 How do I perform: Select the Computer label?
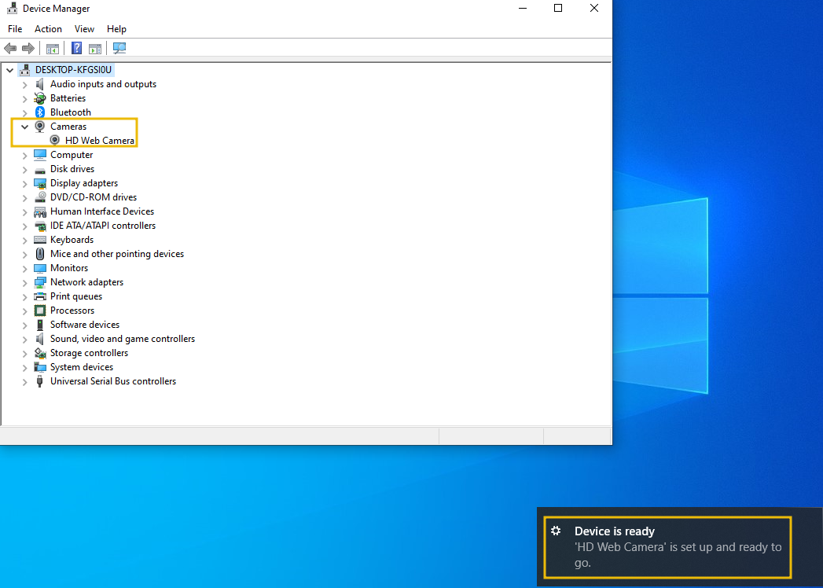tap(72, 155)
